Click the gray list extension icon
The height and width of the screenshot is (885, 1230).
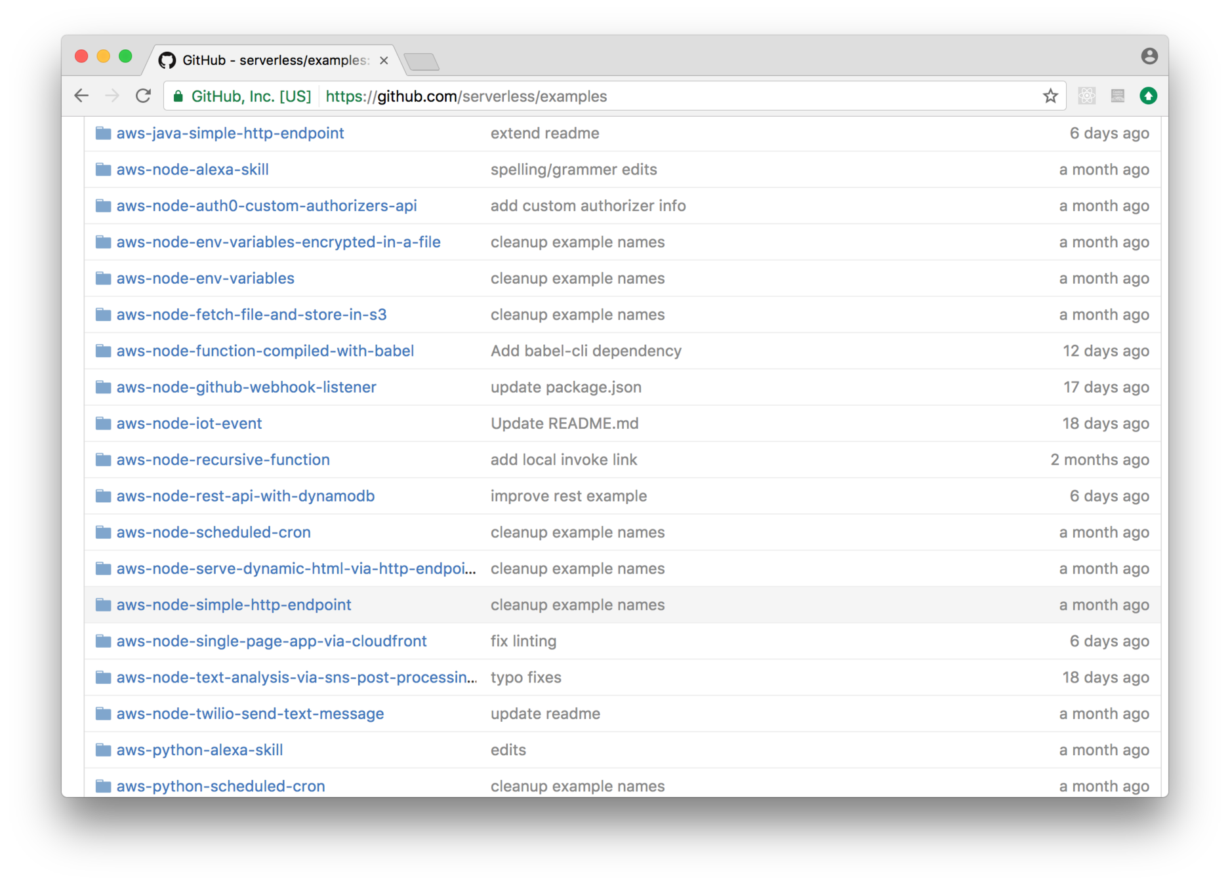[x=1118, y=96]
